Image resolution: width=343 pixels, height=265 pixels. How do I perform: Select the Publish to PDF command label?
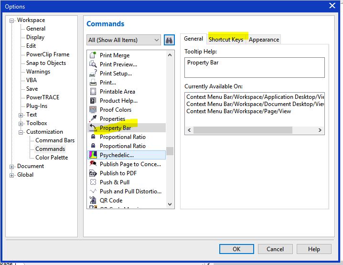118,173
